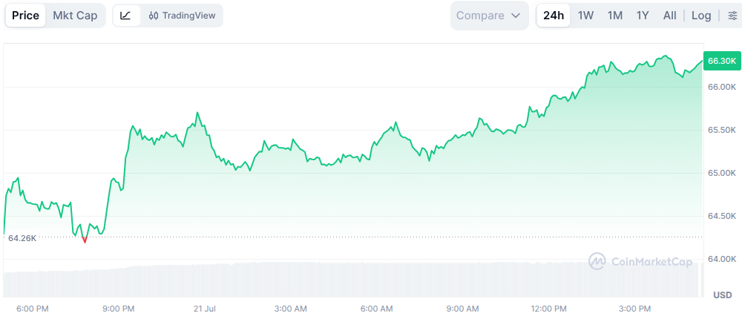742x316 pixels.
Task: Click the CoinMarketCap watermark logo
Action: pyautogui.click(x=640, y=261)
